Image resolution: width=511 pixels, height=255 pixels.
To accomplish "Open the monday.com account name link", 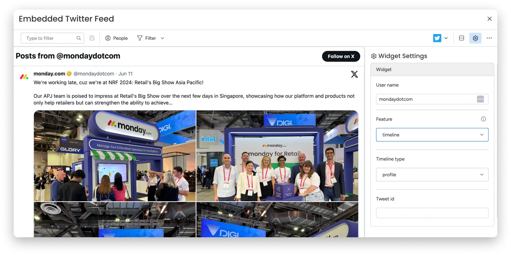I will coord(49,74).
